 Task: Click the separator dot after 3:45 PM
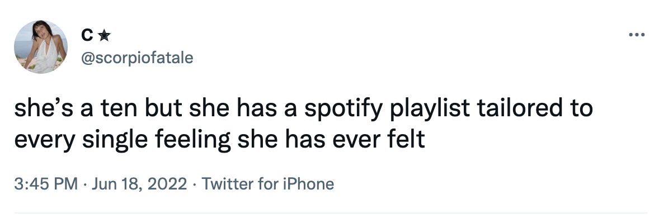coord(84,184)
